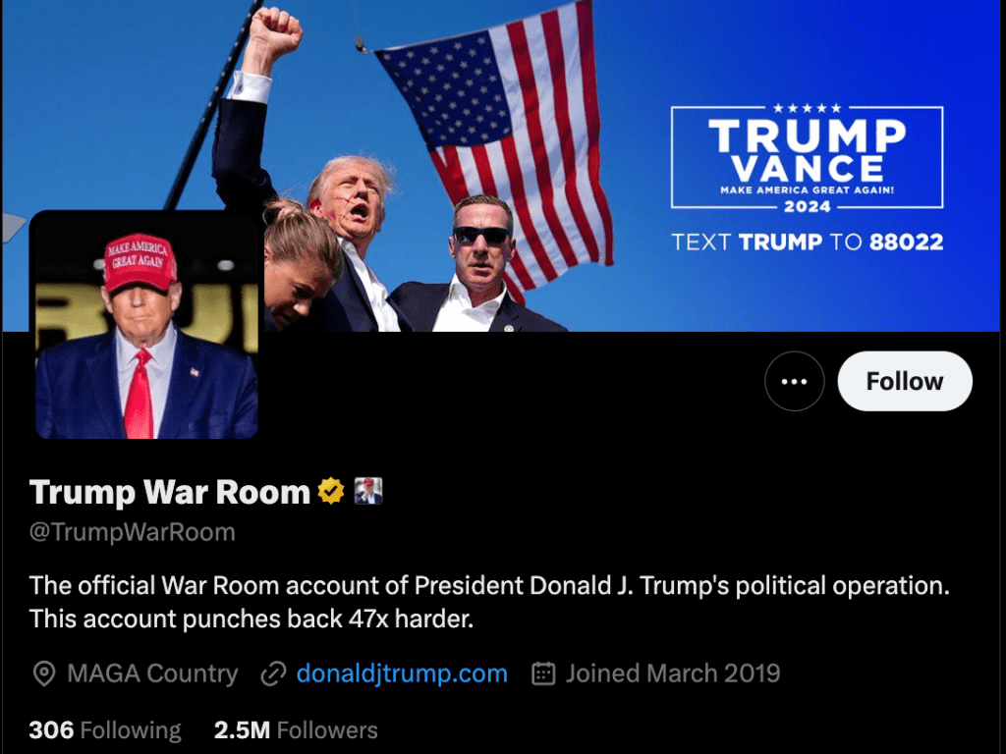View the 306 Following list
Image resolution: width=1006 pixels, height=754 pixels.
coord(105,729)
